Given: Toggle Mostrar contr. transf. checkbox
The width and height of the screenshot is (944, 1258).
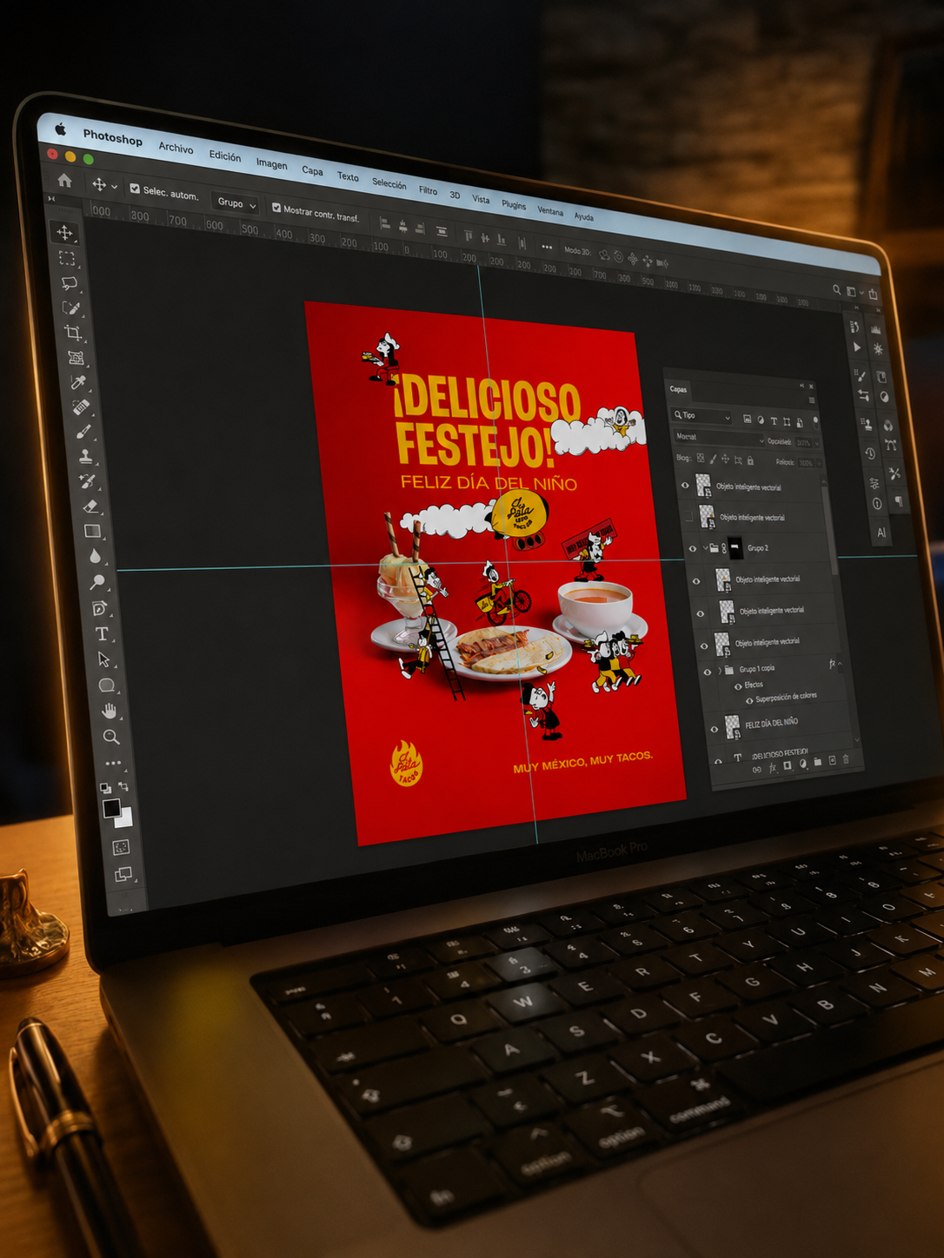Looking at the screenshot, I should coord(276,208).
